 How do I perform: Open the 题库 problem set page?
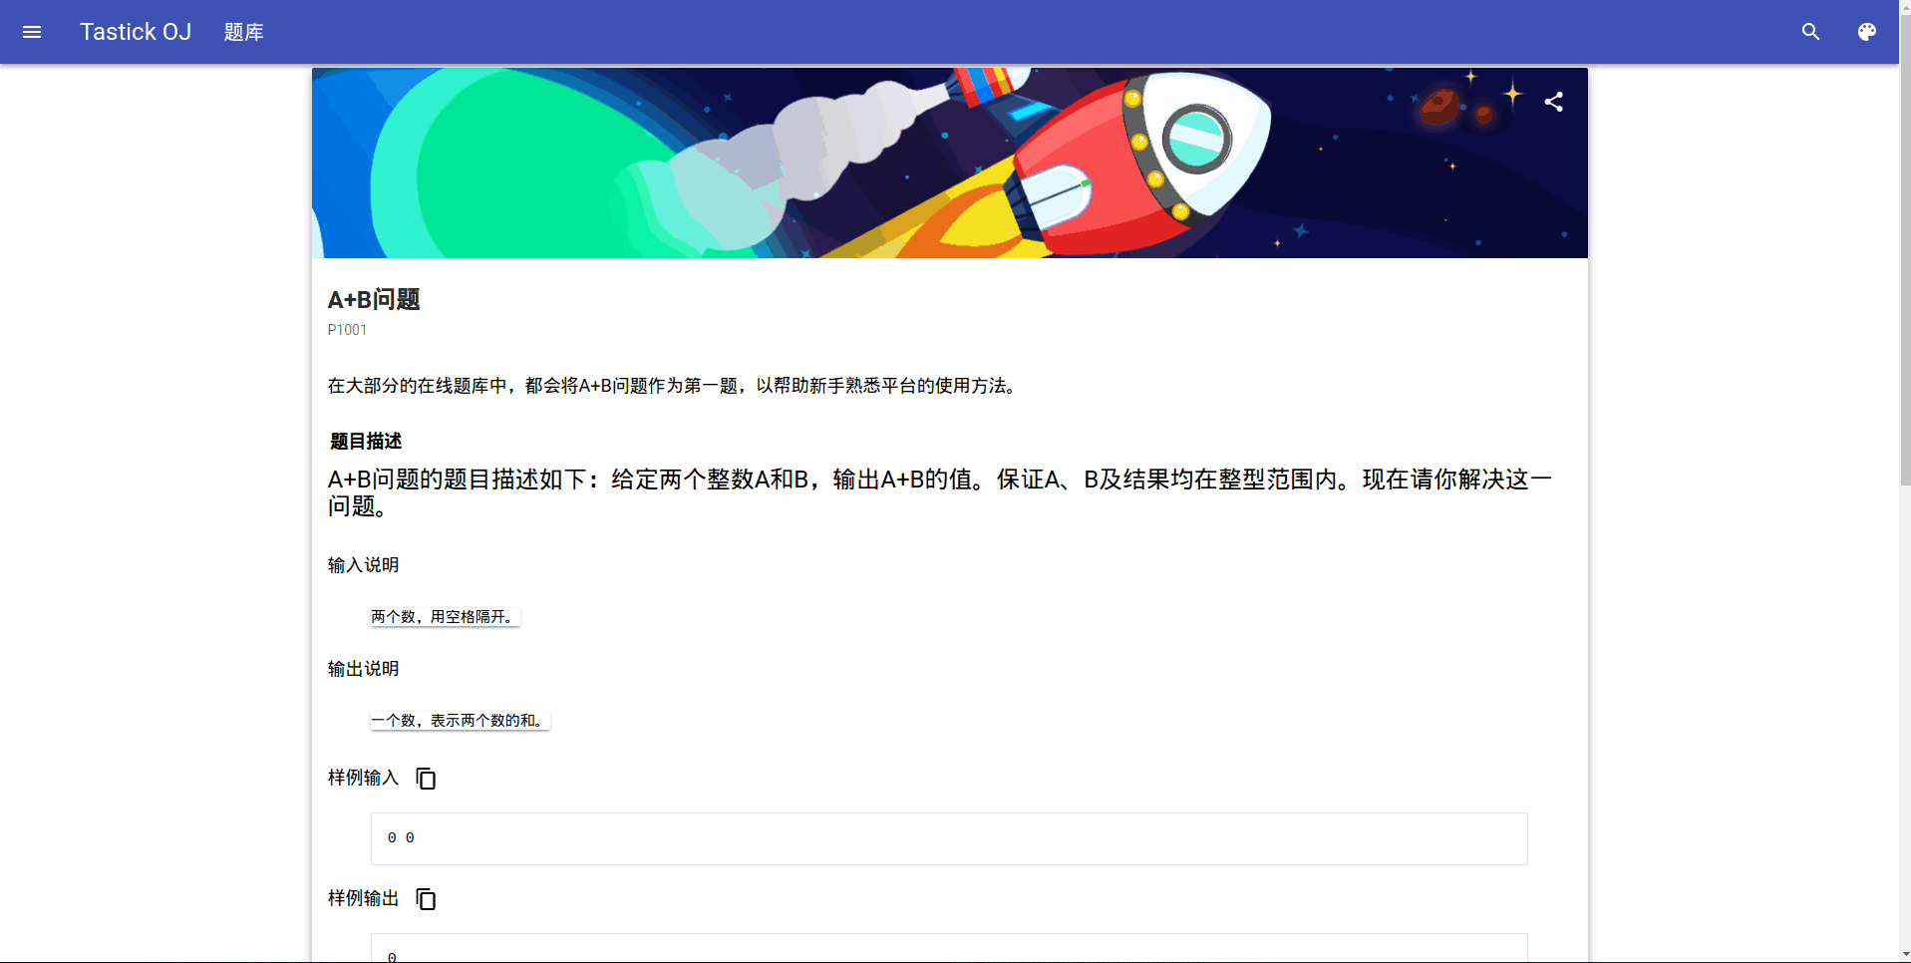point(243,32)
